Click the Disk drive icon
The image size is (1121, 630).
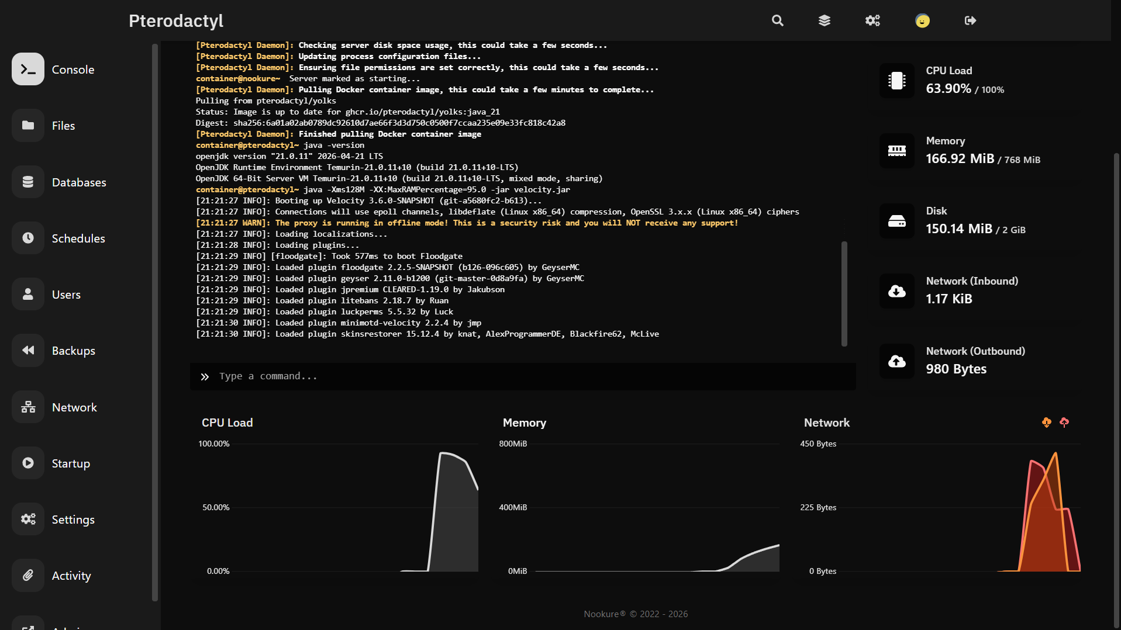(x=896, y=221)
